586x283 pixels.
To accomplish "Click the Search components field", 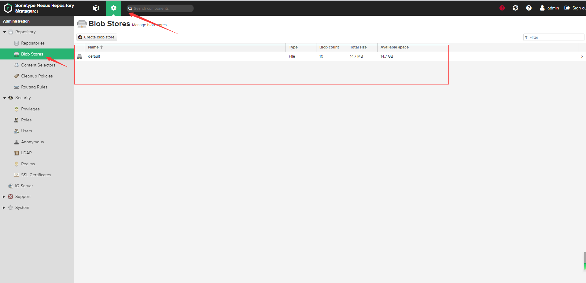I will (x=160, y=9).
